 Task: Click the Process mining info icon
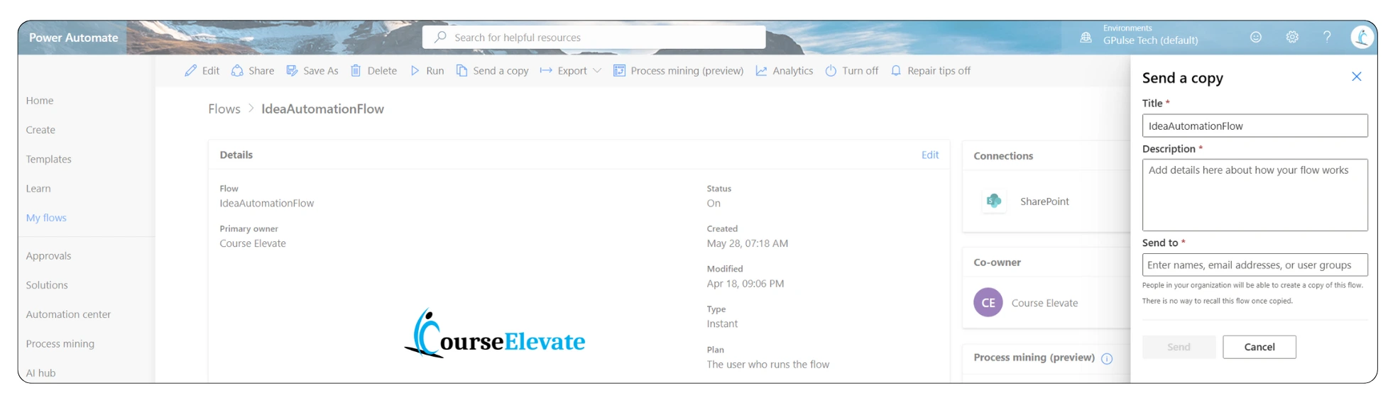point(1107,358)
